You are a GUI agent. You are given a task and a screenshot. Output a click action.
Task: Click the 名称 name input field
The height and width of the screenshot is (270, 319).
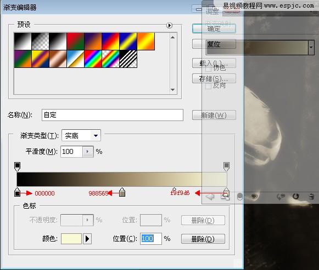[x=113, y=115]
